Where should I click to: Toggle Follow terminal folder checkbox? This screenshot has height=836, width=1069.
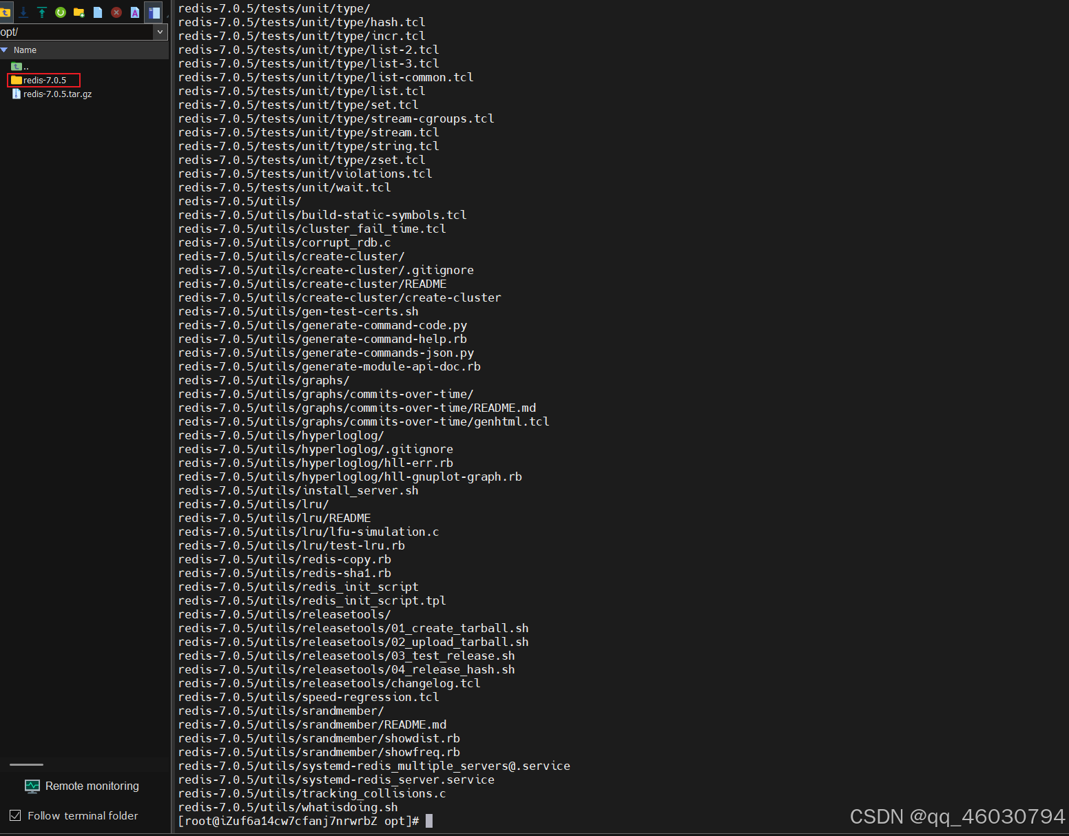15,815
